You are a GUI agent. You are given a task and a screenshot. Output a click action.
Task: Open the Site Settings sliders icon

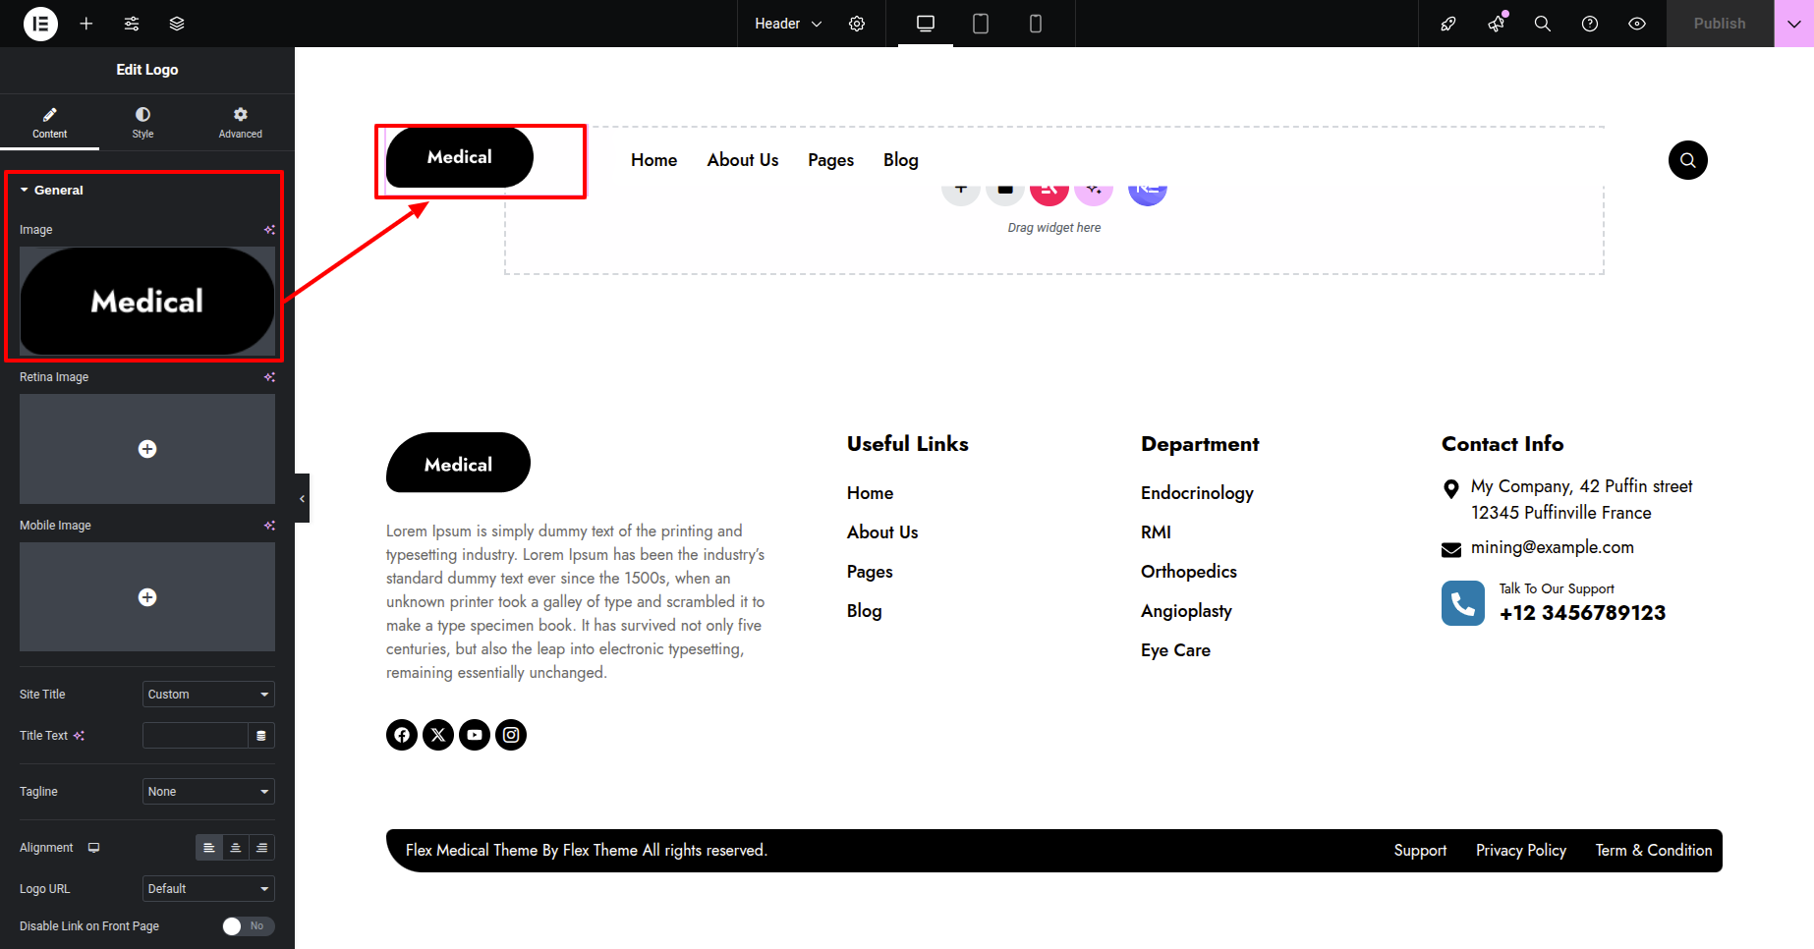tap(132, 24)
